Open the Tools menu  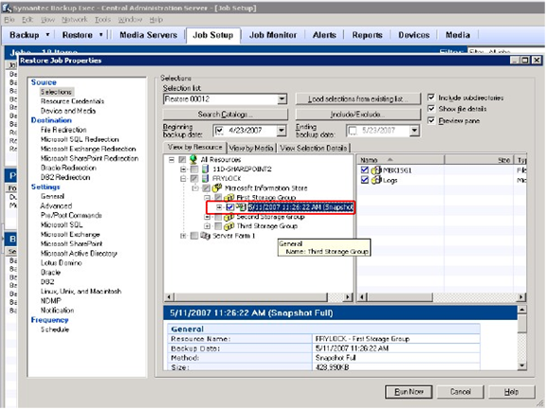(x=102, y=20)
